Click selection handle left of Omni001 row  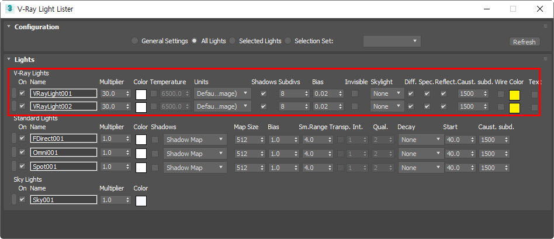point(14,153)
